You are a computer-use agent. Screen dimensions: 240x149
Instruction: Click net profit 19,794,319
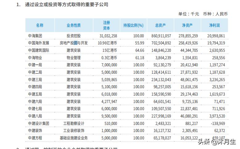216,43
